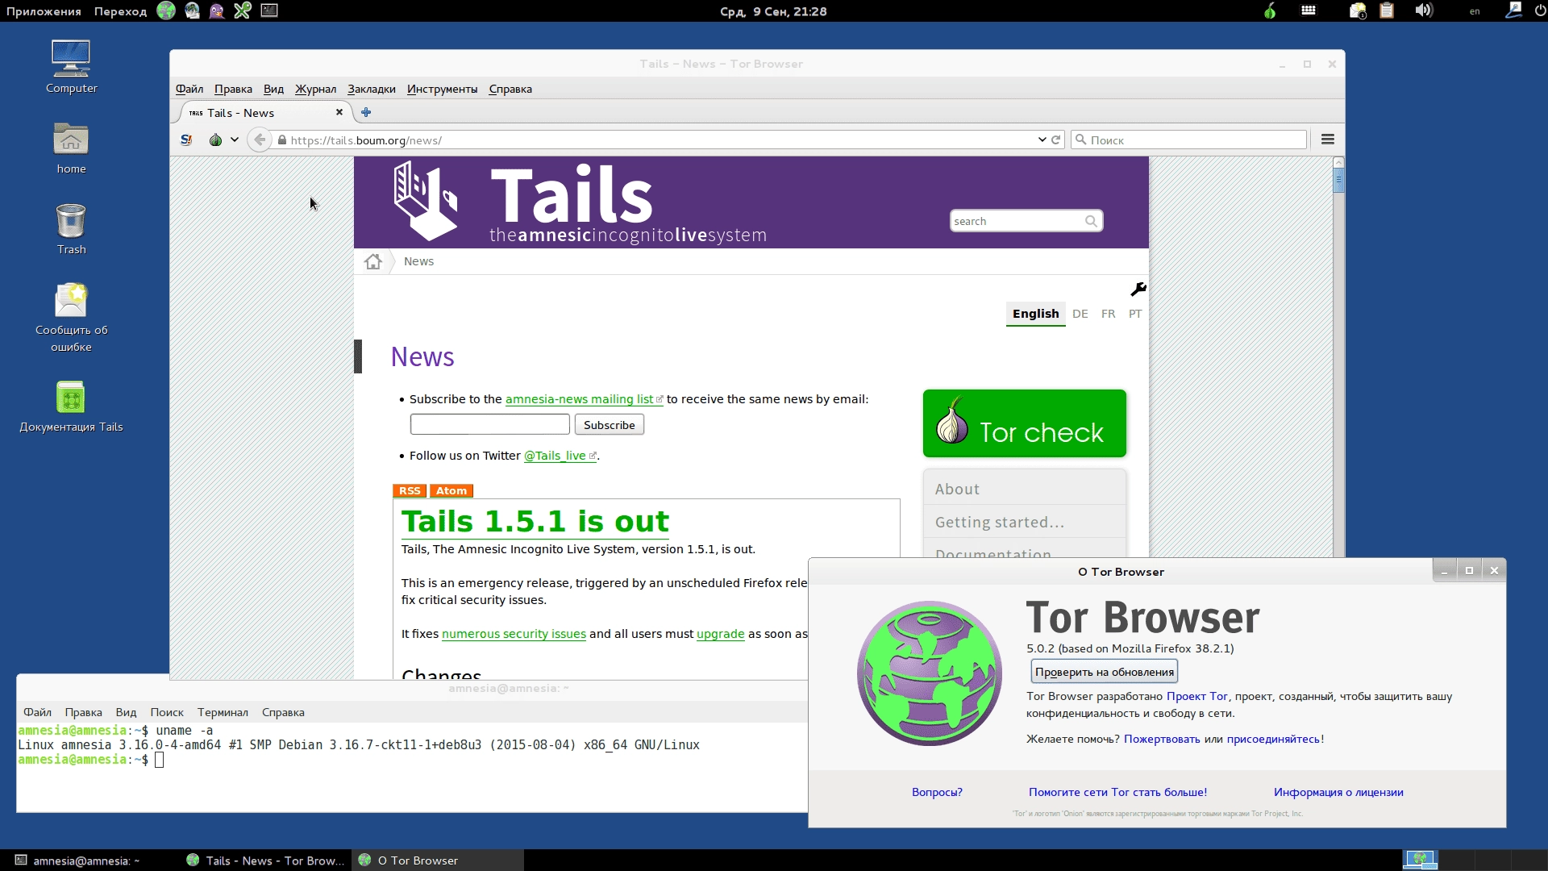1548x871 pixels.
Task: Open the home folder desktop icon
Action: (71, 148)
